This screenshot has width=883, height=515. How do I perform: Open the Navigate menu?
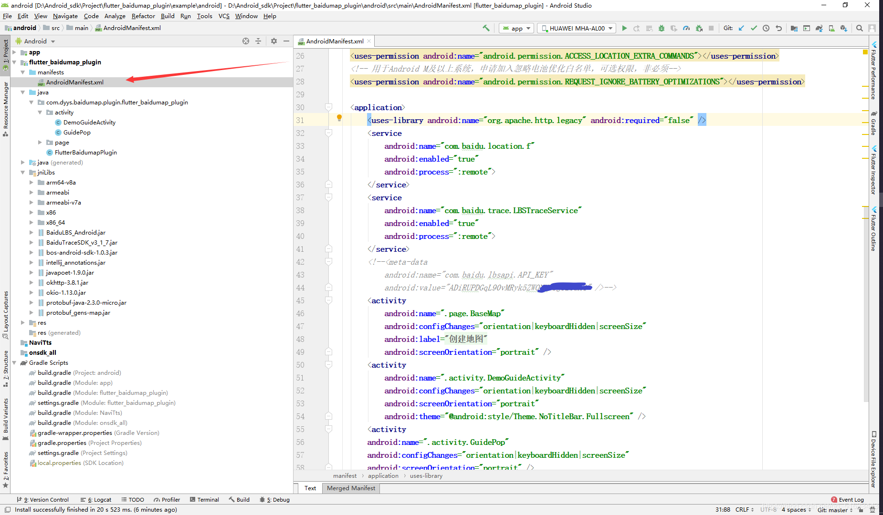click(65, 16)
